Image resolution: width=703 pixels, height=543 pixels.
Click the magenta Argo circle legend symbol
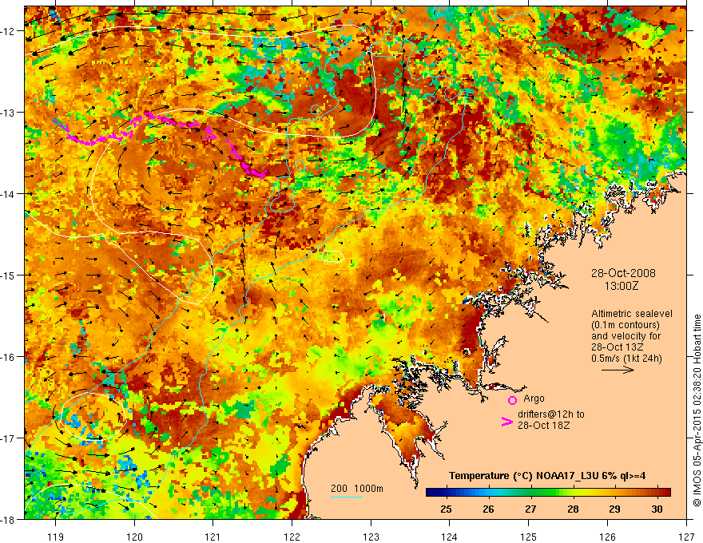pyautogui.click(x=512, y=400)
